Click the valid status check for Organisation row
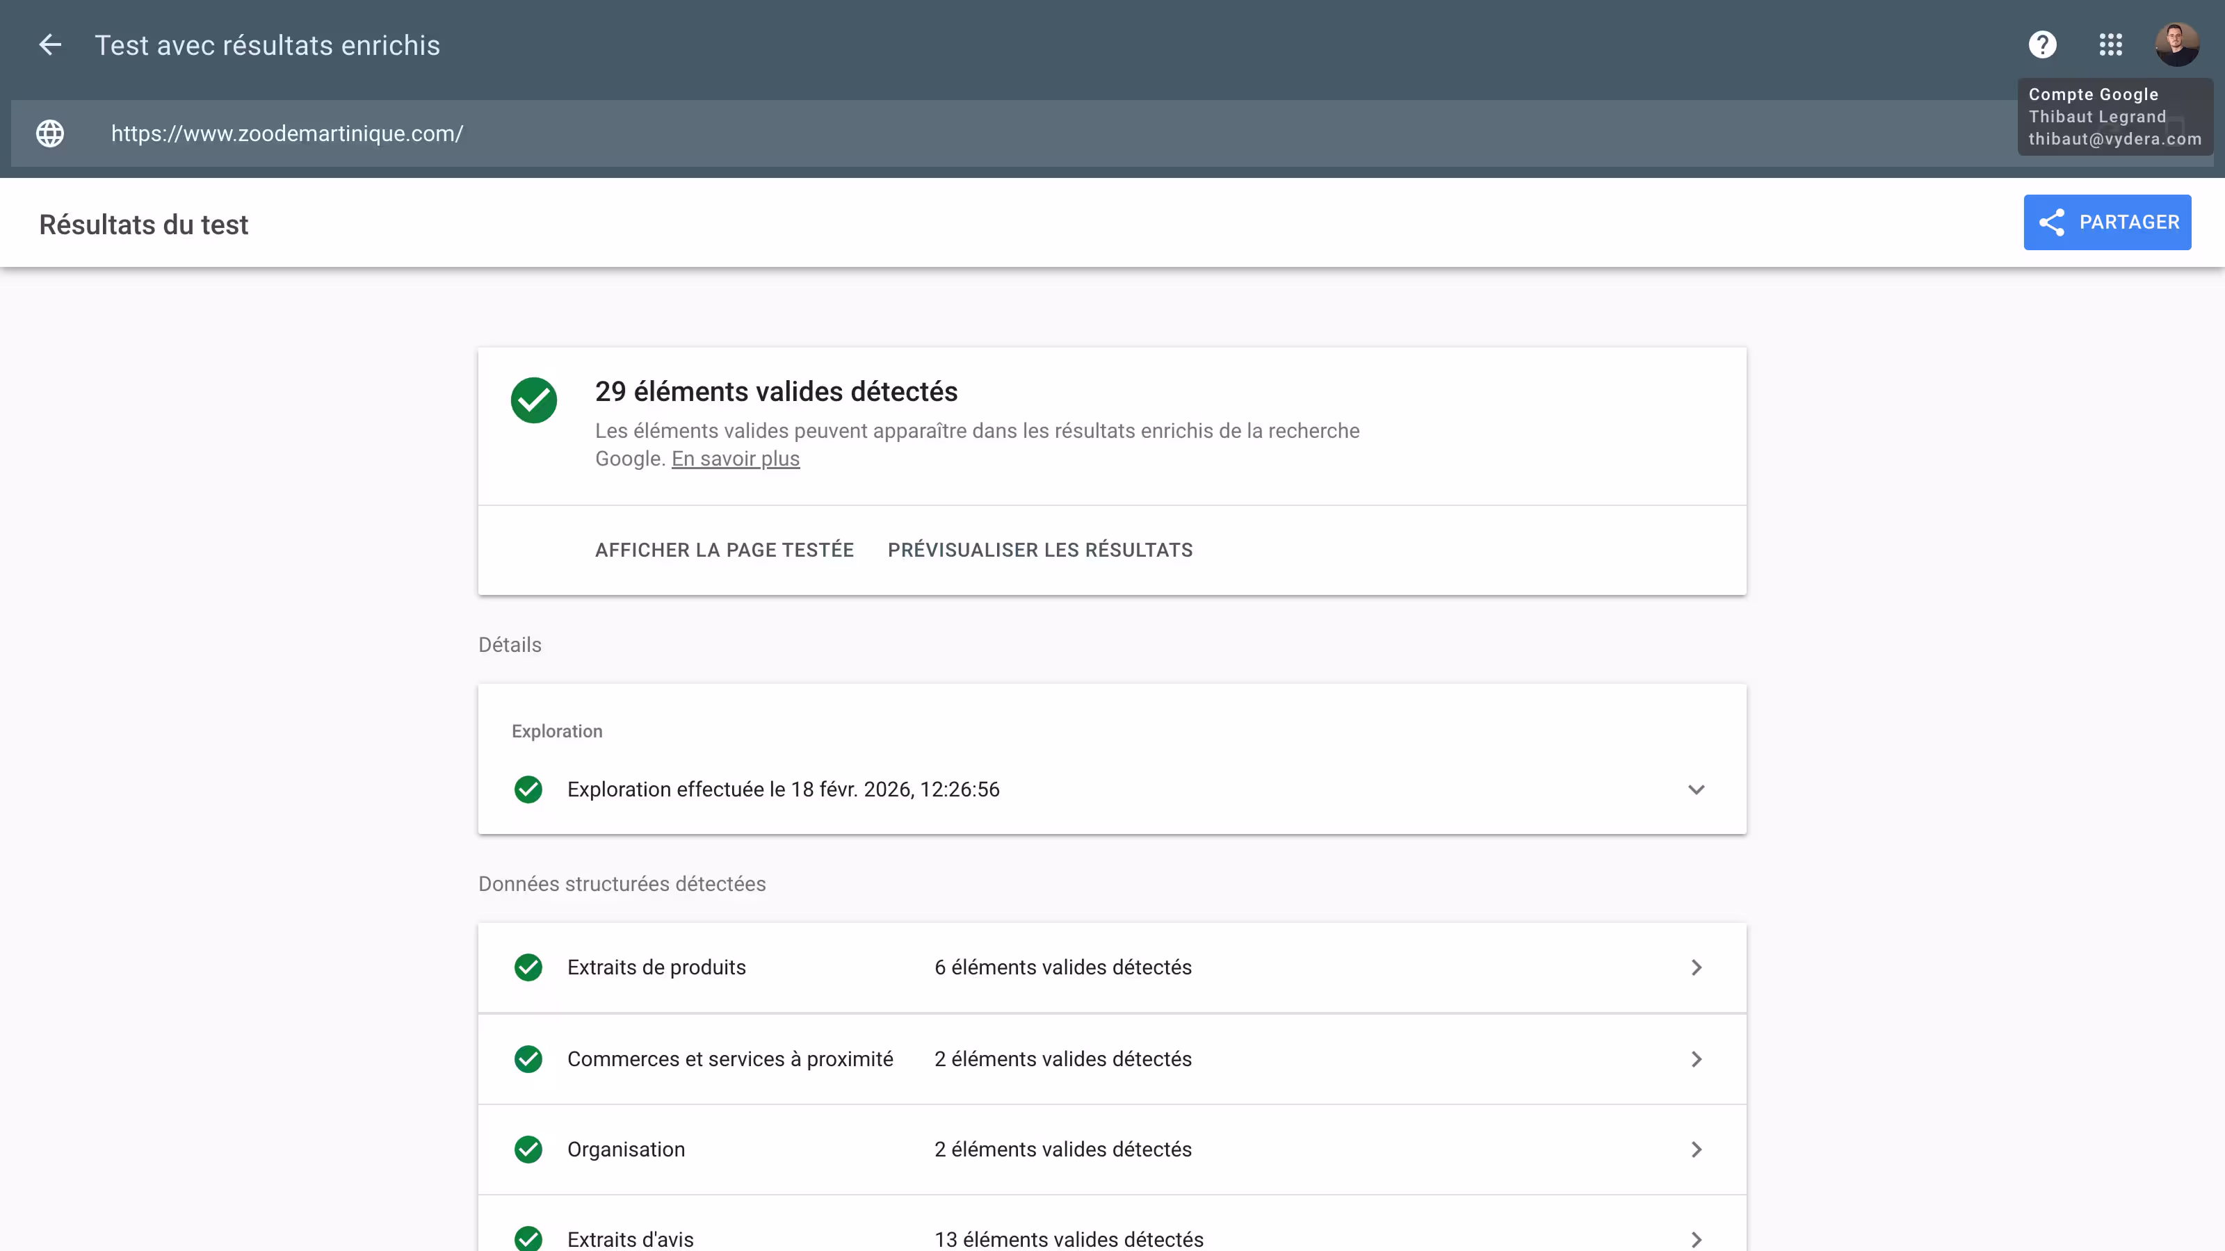The image size is (2225, 1251). [x=528, y=1149]
